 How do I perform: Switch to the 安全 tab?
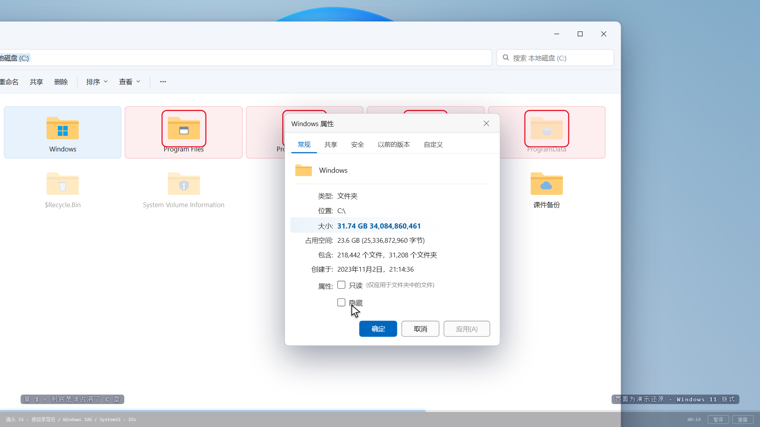(357, 145)
